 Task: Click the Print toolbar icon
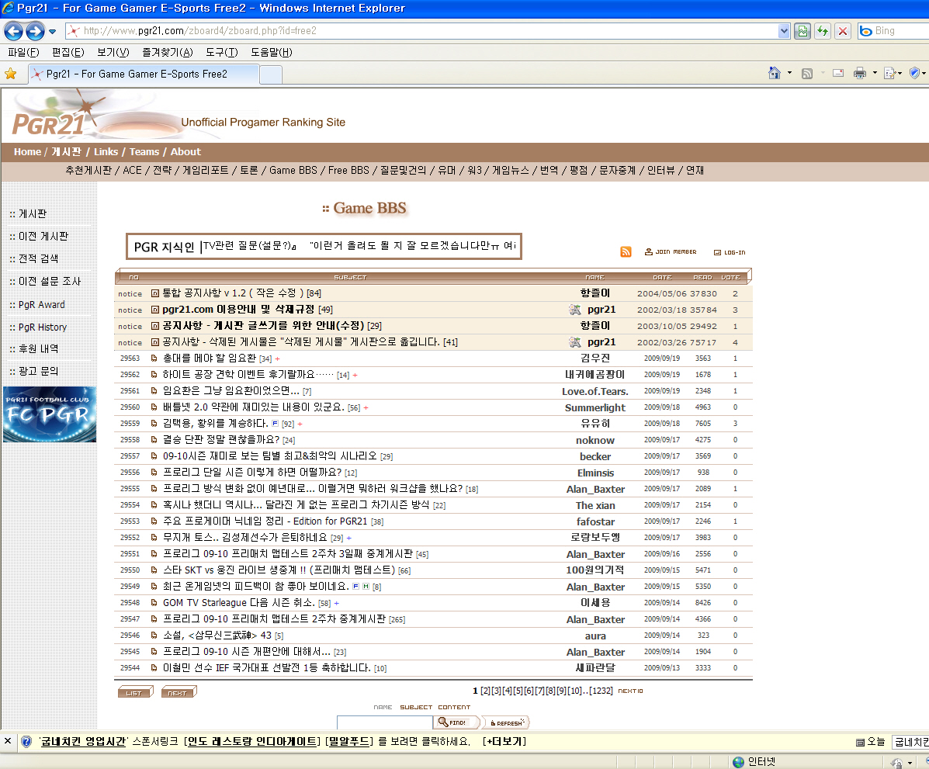(x=860, y=74)
